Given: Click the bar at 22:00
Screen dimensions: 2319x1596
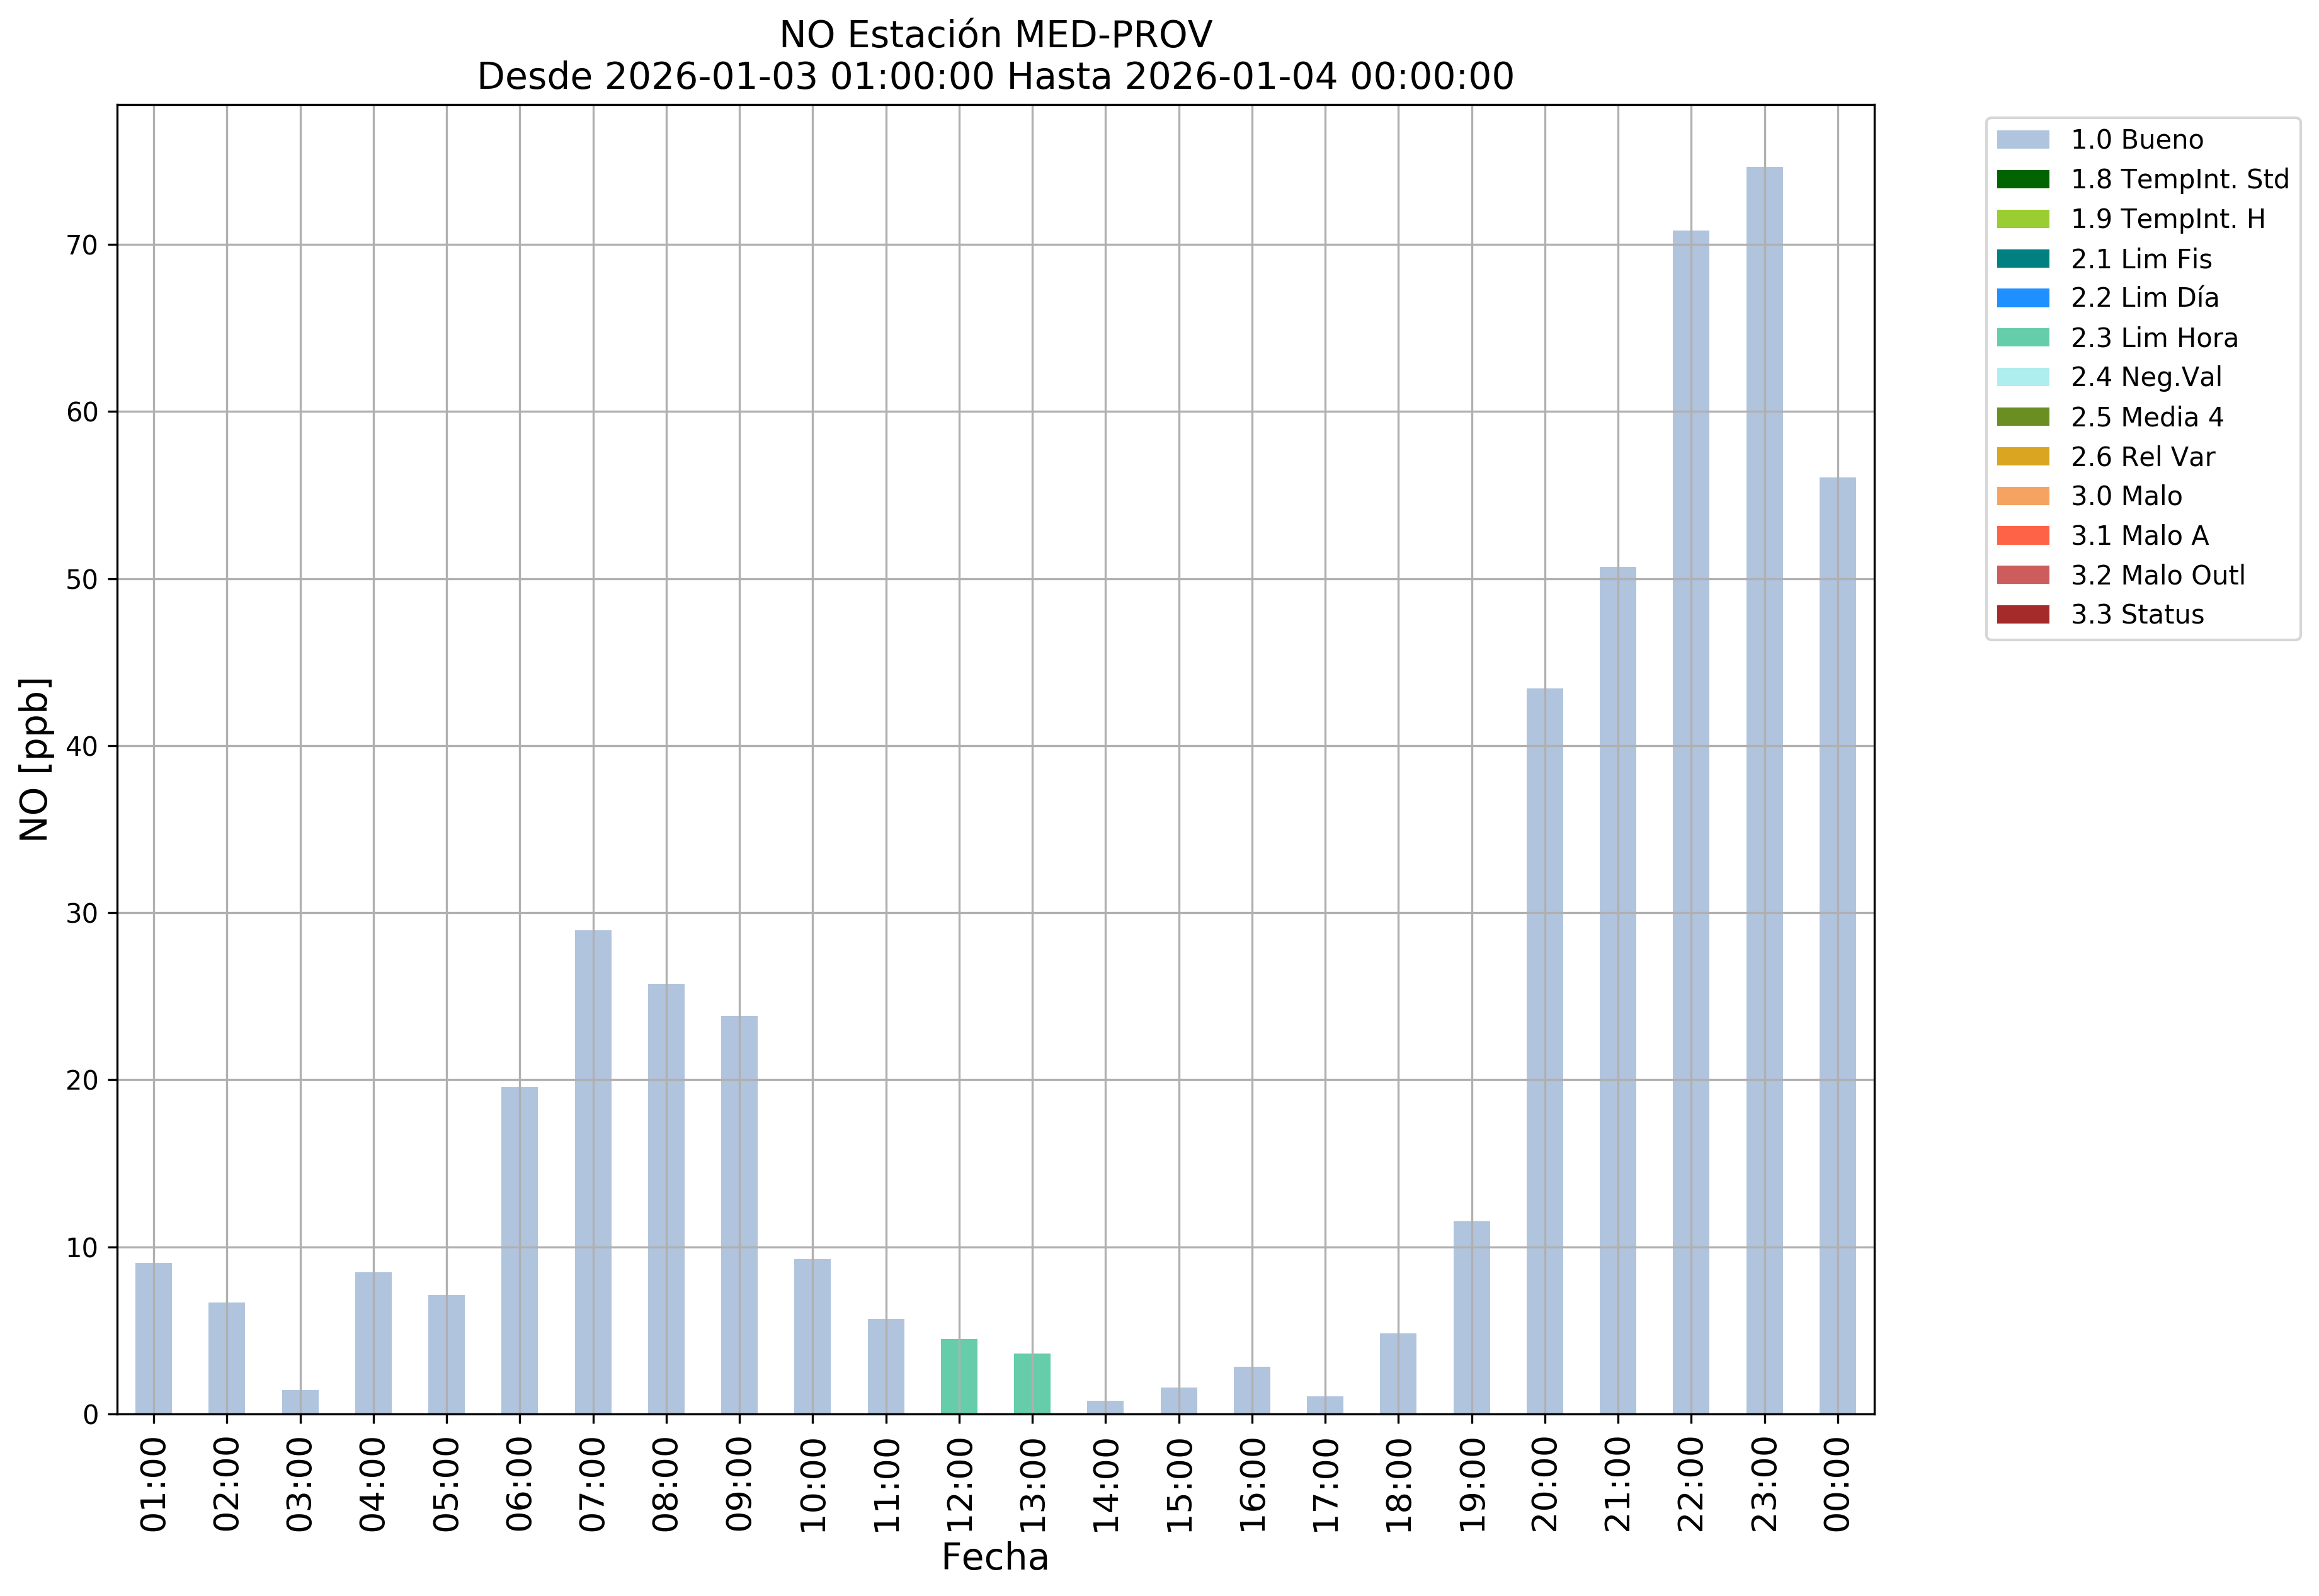Looking at the screenshot, I should point(1691,822).
